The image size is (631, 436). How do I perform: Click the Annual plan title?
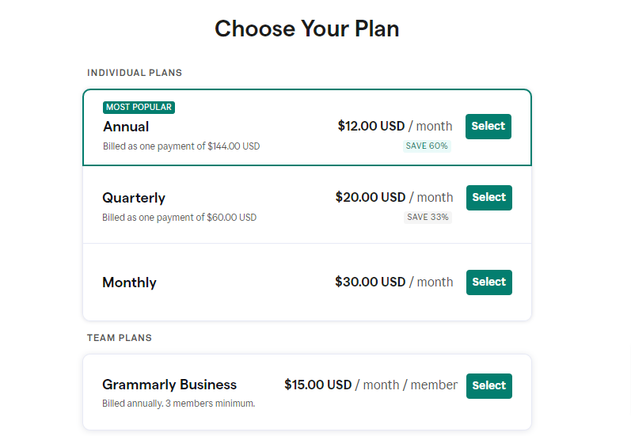[x=126, y=127]
